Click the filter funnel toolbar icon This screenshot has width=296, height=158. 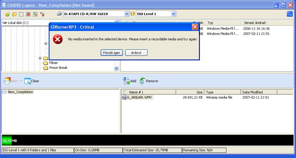(x=43, y=14)
